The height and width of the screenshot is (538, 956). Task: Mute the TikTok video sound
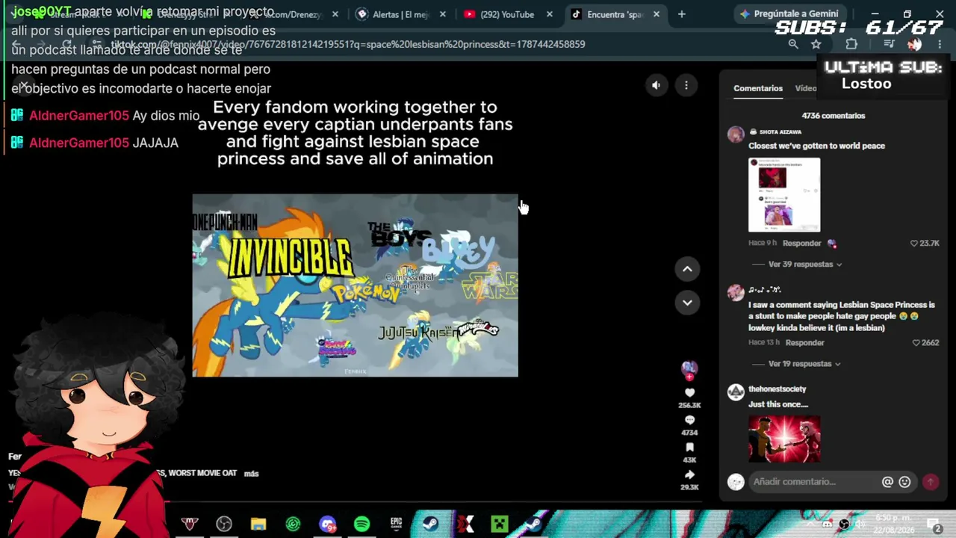[656, 85]
